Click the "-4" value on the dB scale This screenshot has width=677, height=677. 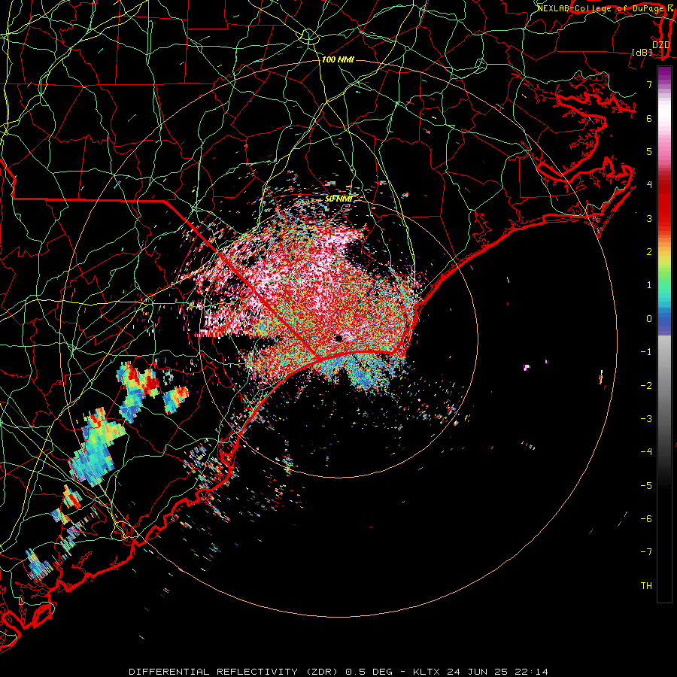tap(646, 452)
